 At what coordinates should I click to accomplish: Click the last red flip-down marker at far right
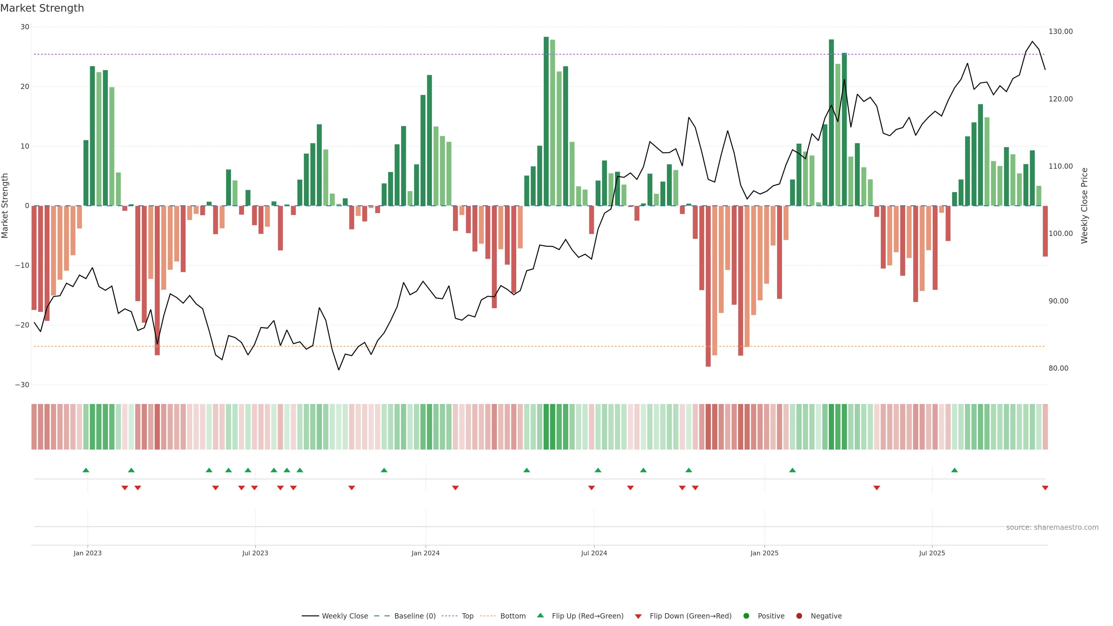(x=1045, y=488)
